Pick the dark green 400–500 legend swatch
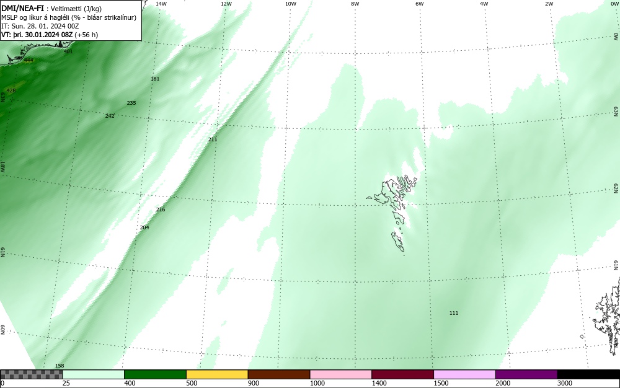The height and width of the screenshot is (388, 620). [155, 374]
